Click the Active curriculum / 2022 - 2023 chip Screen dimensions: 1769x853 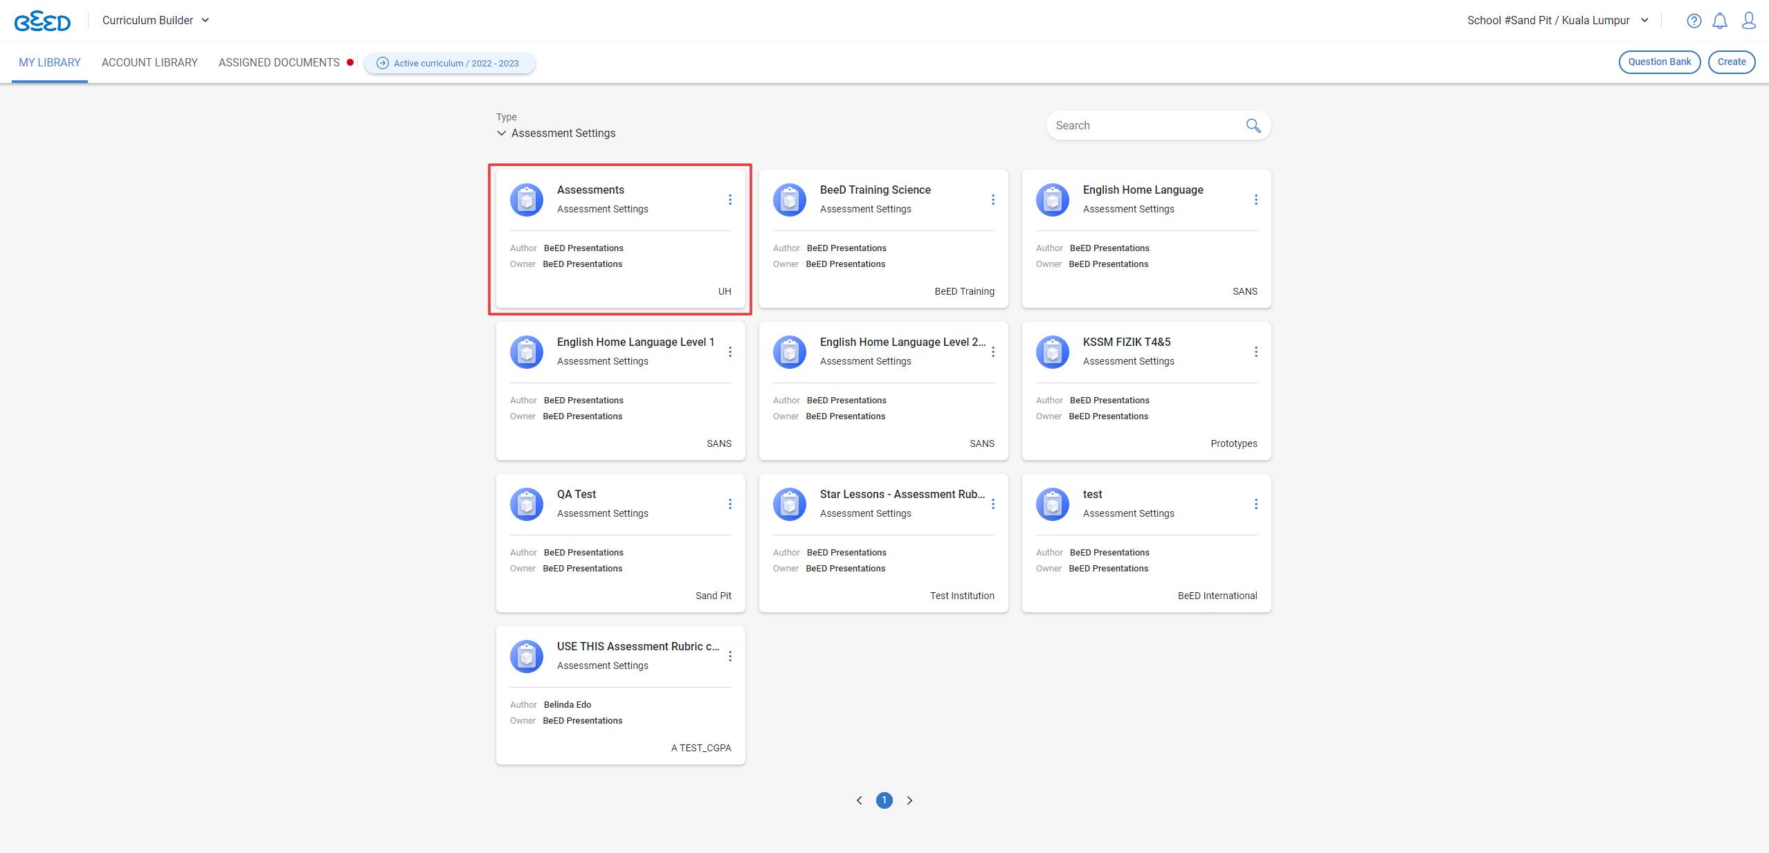point(448,63)
